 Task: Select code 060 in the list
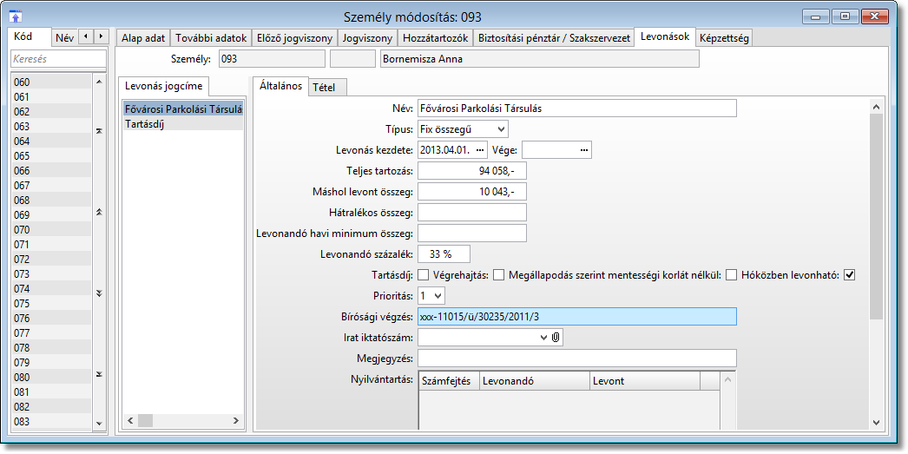click(x=51, y=82)
